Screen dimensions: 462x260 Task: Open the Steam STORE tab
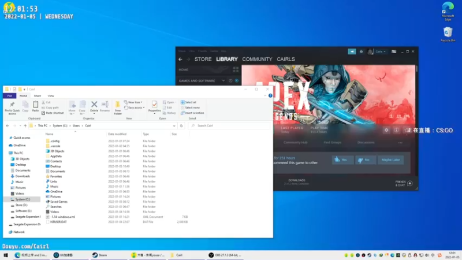[203, 60]
